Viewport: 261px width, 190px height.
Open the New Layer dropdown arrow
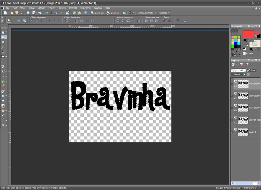[236, 64]
